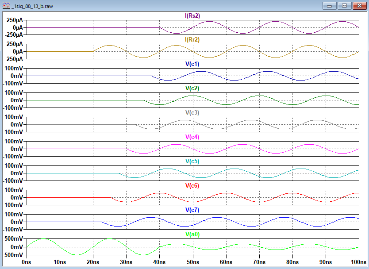Click 250µA axis label of I(Rr2) pane
This screenshot has width=369, height=269.
(x=15, y=44)
